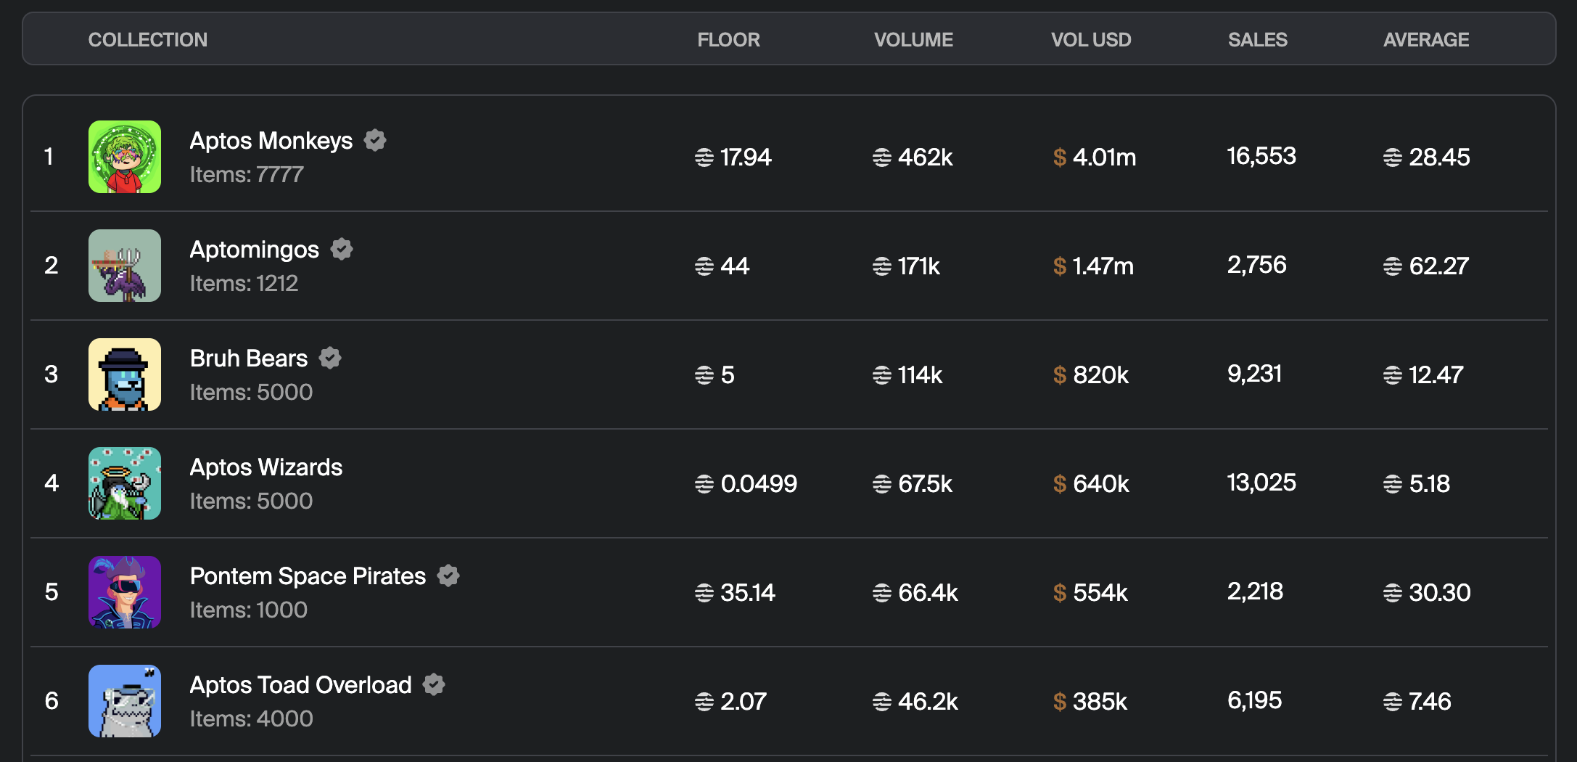Image resolution: width=1577 pixels, height=762 pixels.
Task: Sort by SALES column header
Action: (1258, 40)
